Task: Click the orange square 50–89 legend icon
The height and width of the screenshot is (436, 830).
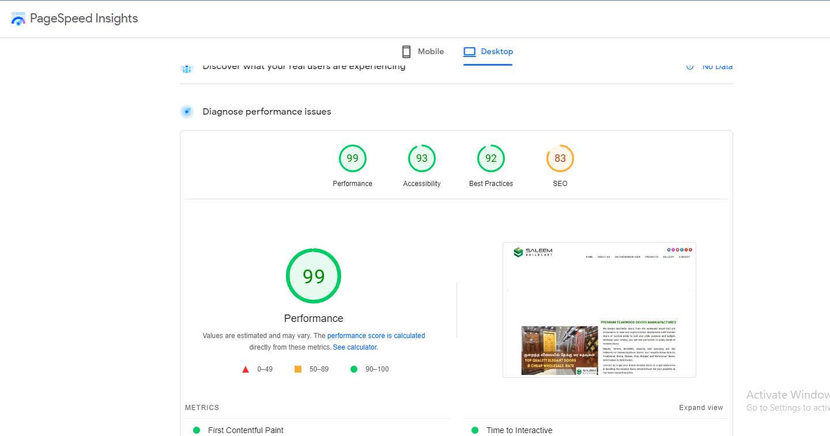Action: coord(298,369)
